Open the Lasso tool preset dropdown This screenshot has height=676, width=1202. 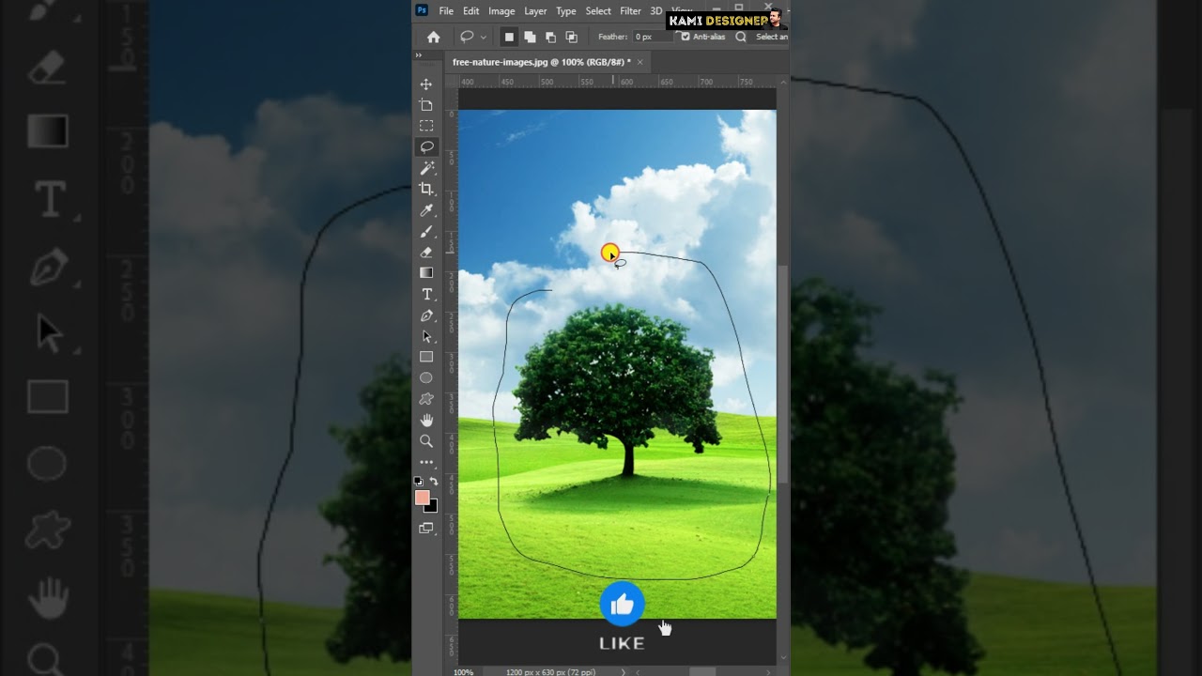[x=483, y=37]
